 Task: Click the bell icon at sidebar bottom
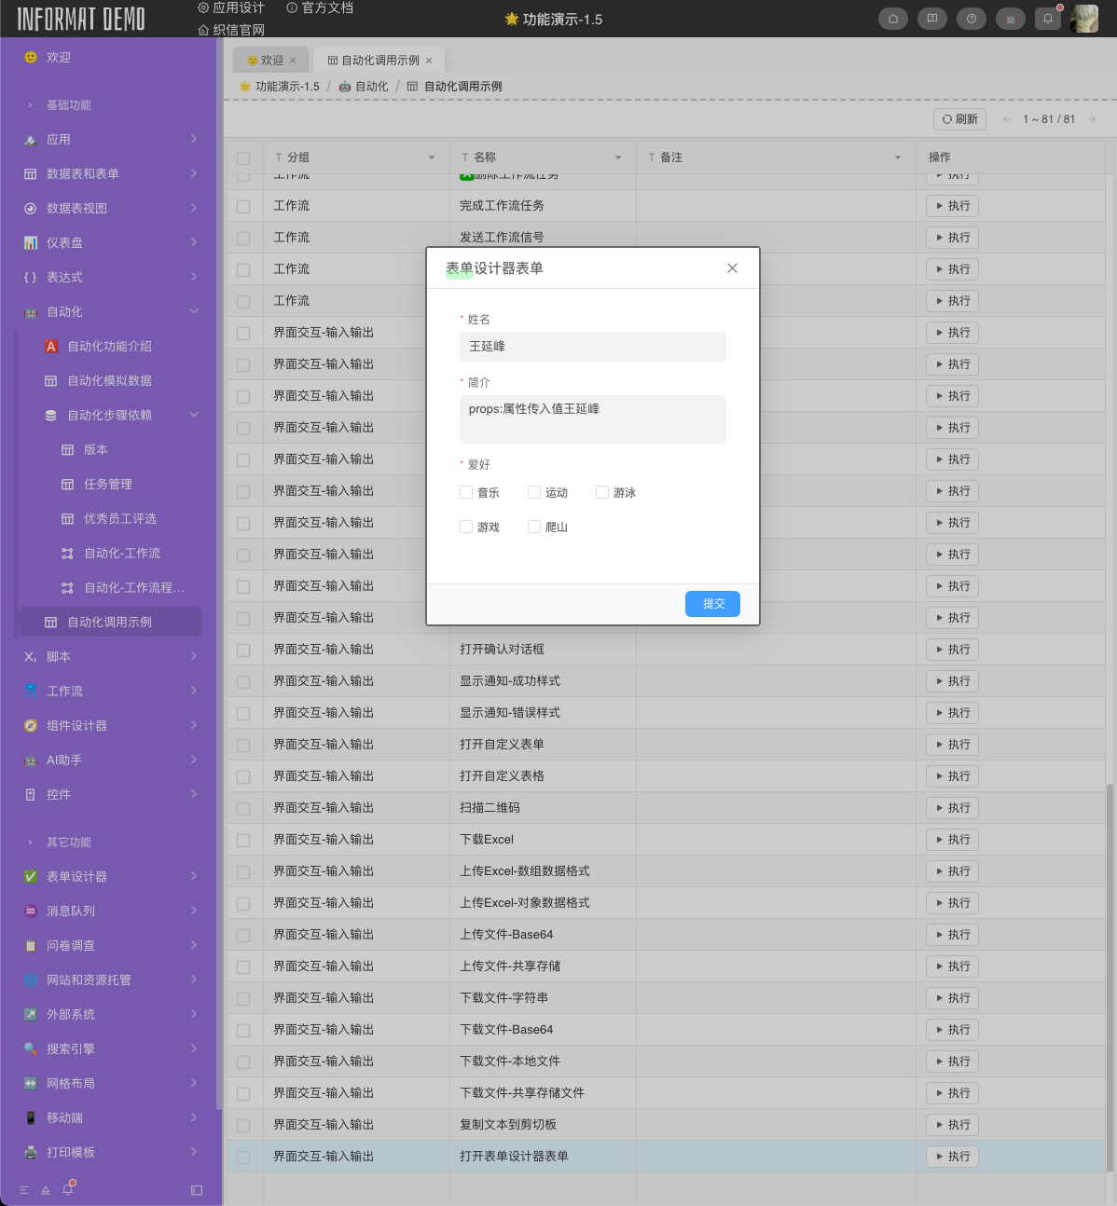point(66,1188)
